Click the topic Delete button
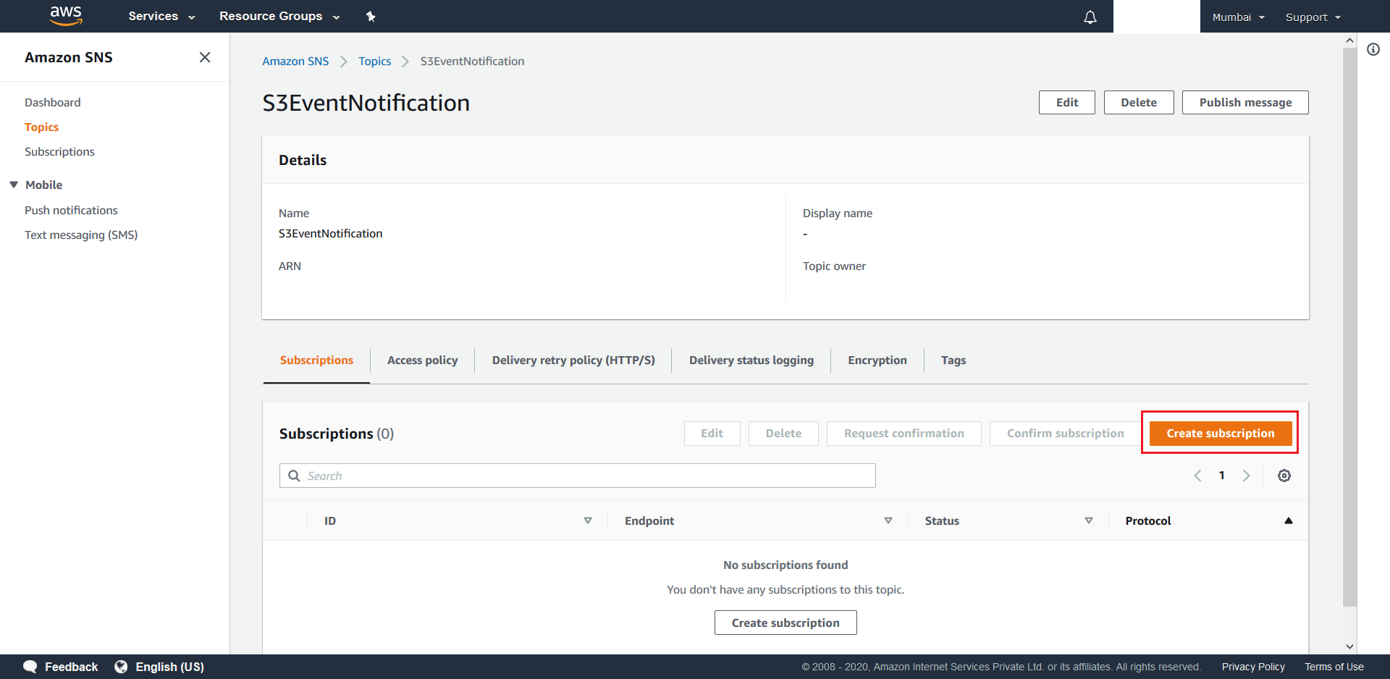Viewport: 1390px width, 679px height. (1139, 102)
